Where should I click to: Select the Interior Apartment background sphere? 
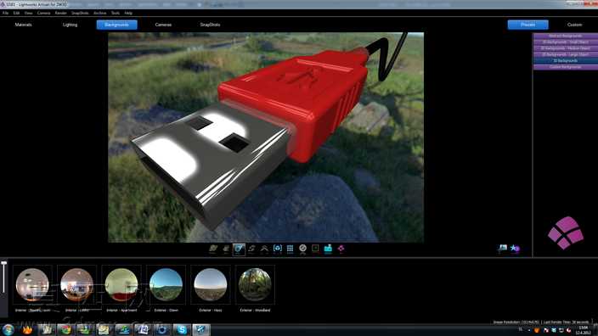[121, 284]
